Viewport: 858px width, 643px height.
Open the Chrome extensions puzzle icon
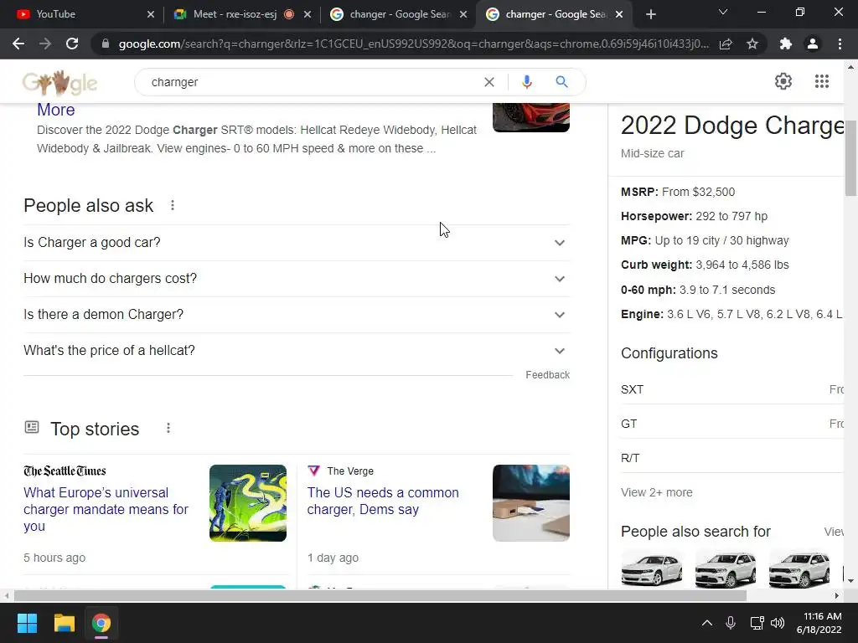pos(786,44)
